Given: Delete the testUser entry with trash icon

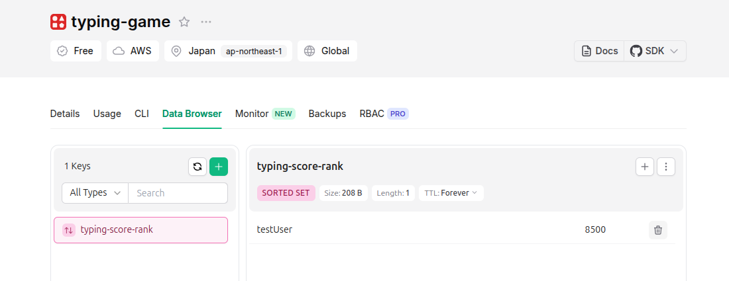Looking at the screenshot, I should coord(658,230).
